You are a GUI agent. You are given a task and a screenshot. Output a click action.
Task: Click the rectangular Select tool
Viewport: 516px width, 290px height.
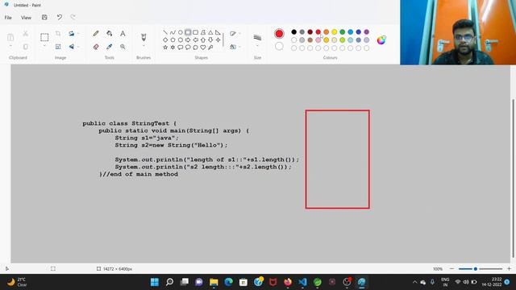point(44,37)
